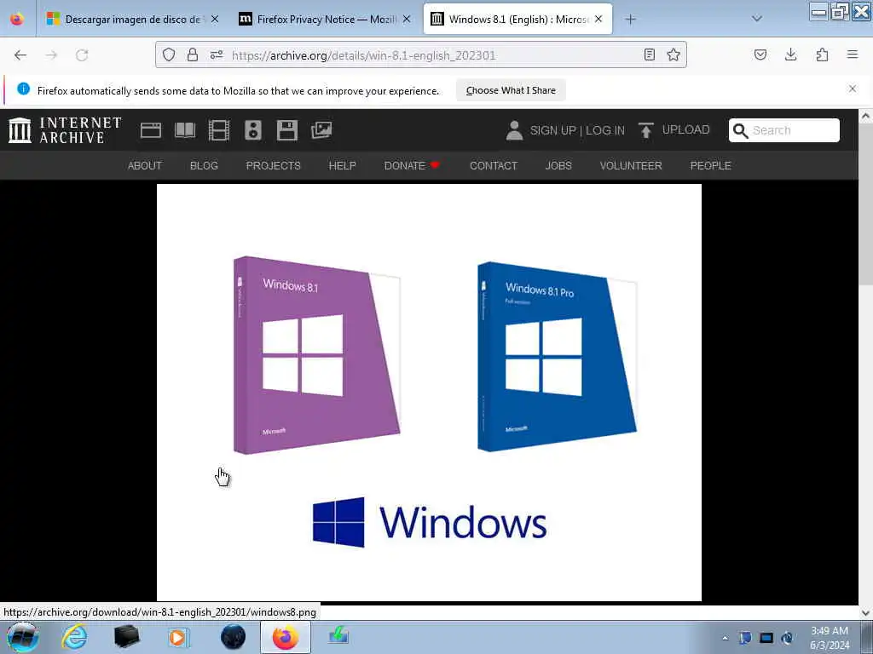Click the Internet Archive logo
Viewport: 873px width, 654px height.
click(65, 130)
